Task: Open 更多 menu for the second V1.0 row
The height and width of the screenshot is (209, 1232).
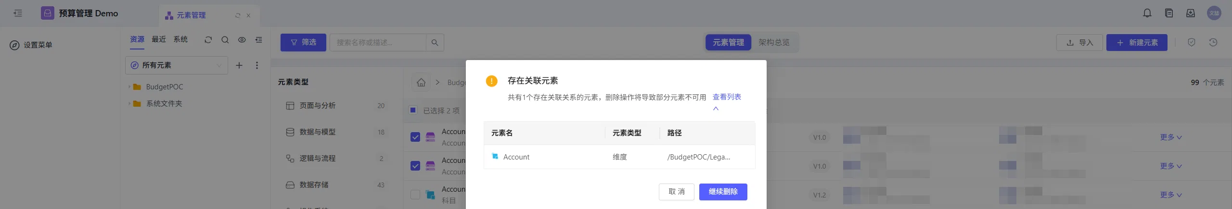Action: point(1171,166)
